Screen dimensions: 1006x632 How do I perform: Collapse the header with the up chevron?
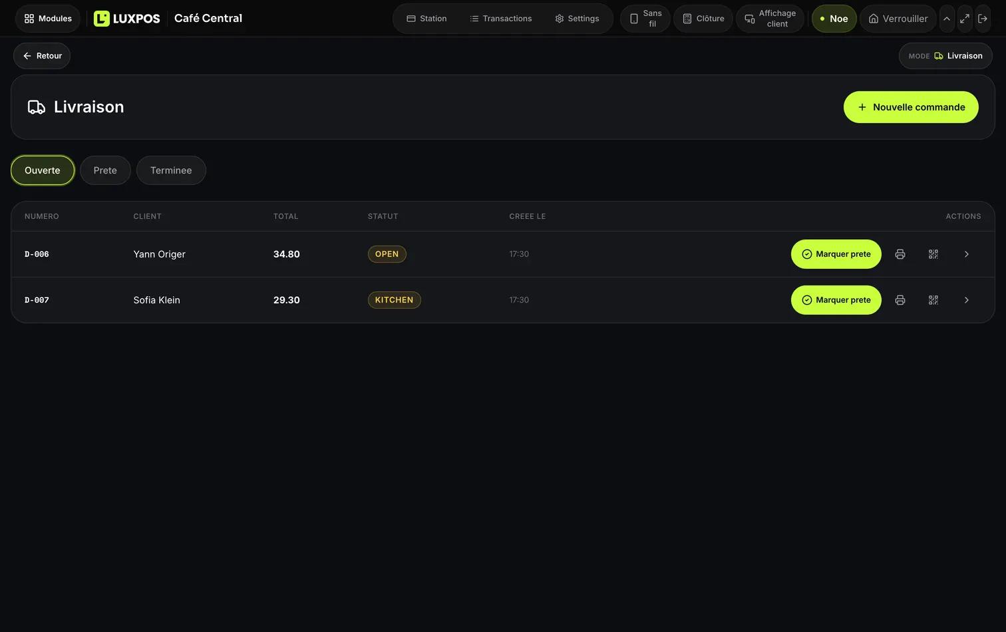click(947, 19)
